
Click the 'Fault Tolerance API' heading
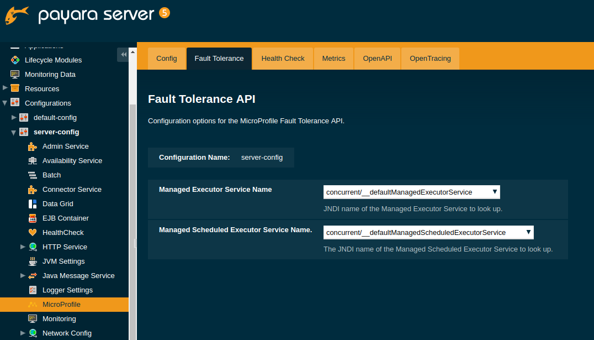[201, 99]
